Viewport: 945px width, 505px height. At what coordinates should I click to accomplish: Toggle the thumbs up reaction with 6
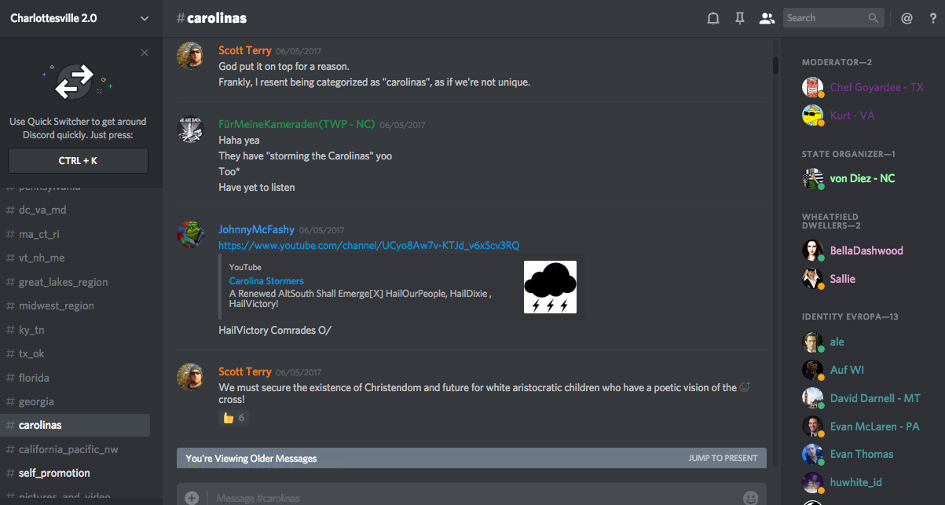(x=233, y=418)
